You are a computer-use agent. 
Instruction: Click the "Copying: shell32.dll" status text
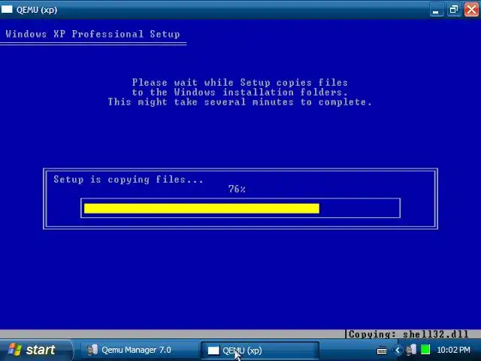[x=409, y=334]
